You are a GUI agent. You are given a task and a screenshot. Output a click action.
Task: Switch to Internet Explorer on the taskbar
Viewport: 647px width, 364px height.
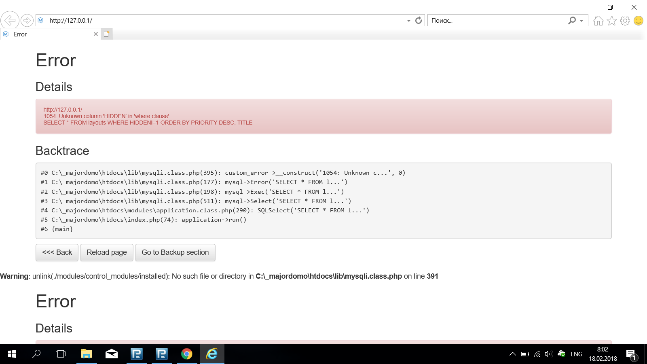click(x=212, y=354)
